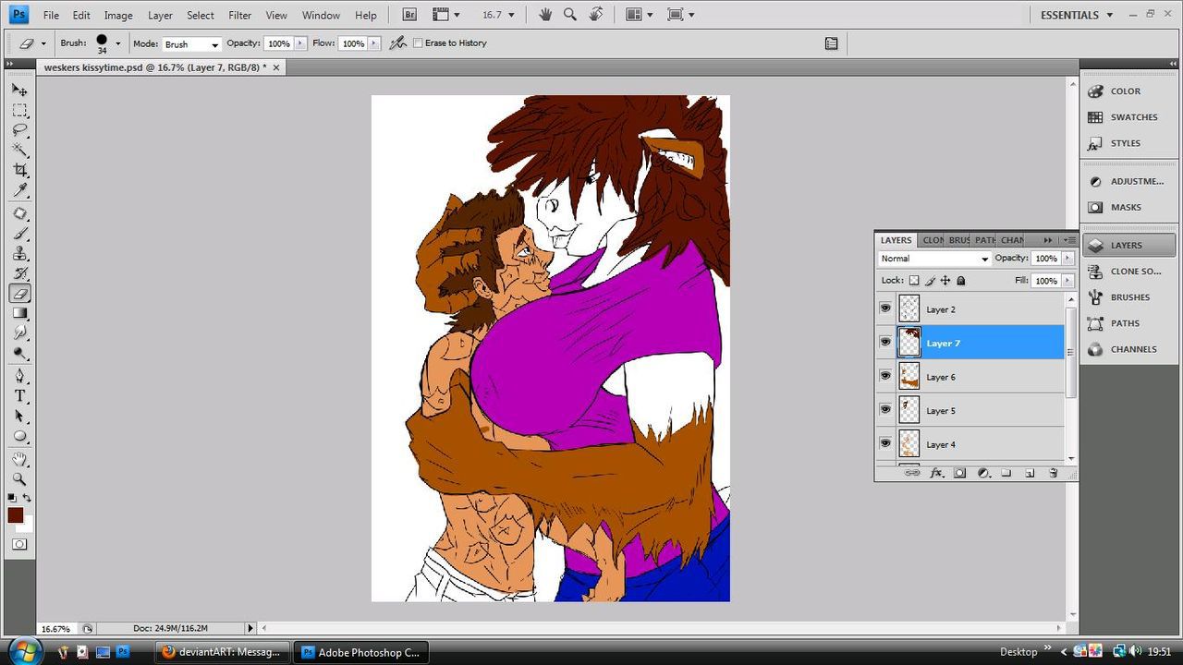Switch to the Channels panel tab

[1013, 240]
